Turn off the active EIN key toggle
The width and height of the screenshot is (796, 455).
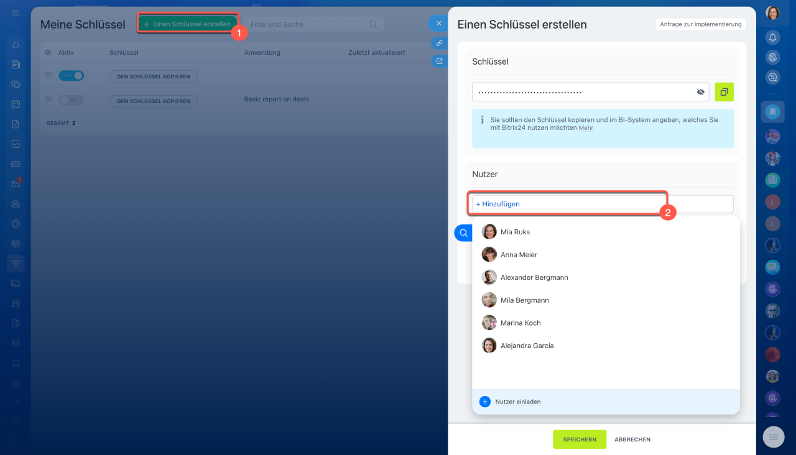pyautogui.click(x=71, y=76)
